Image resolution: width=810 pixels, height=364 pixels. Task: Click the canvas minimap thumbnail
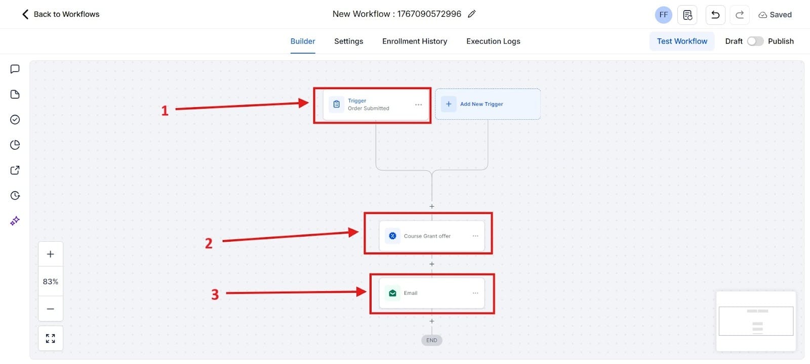756,321
